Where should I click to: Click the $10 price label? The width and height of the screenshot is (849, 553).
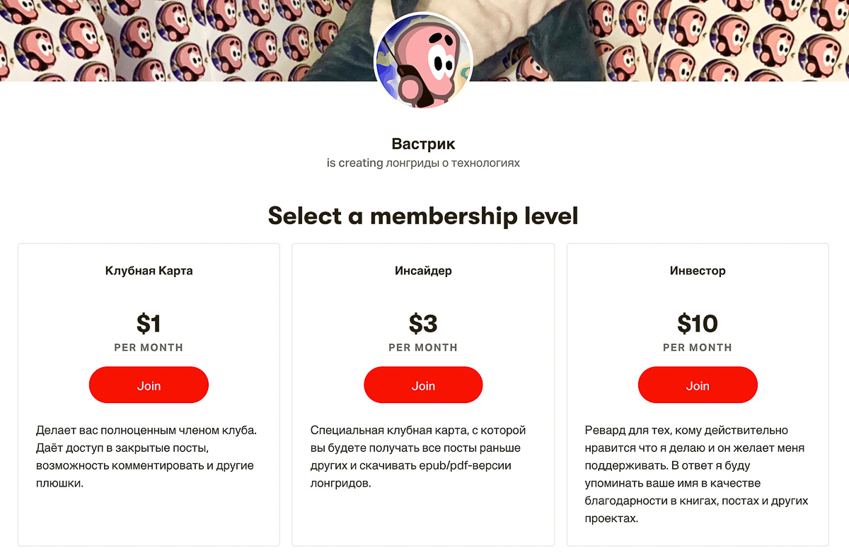(x=698, y=325)
